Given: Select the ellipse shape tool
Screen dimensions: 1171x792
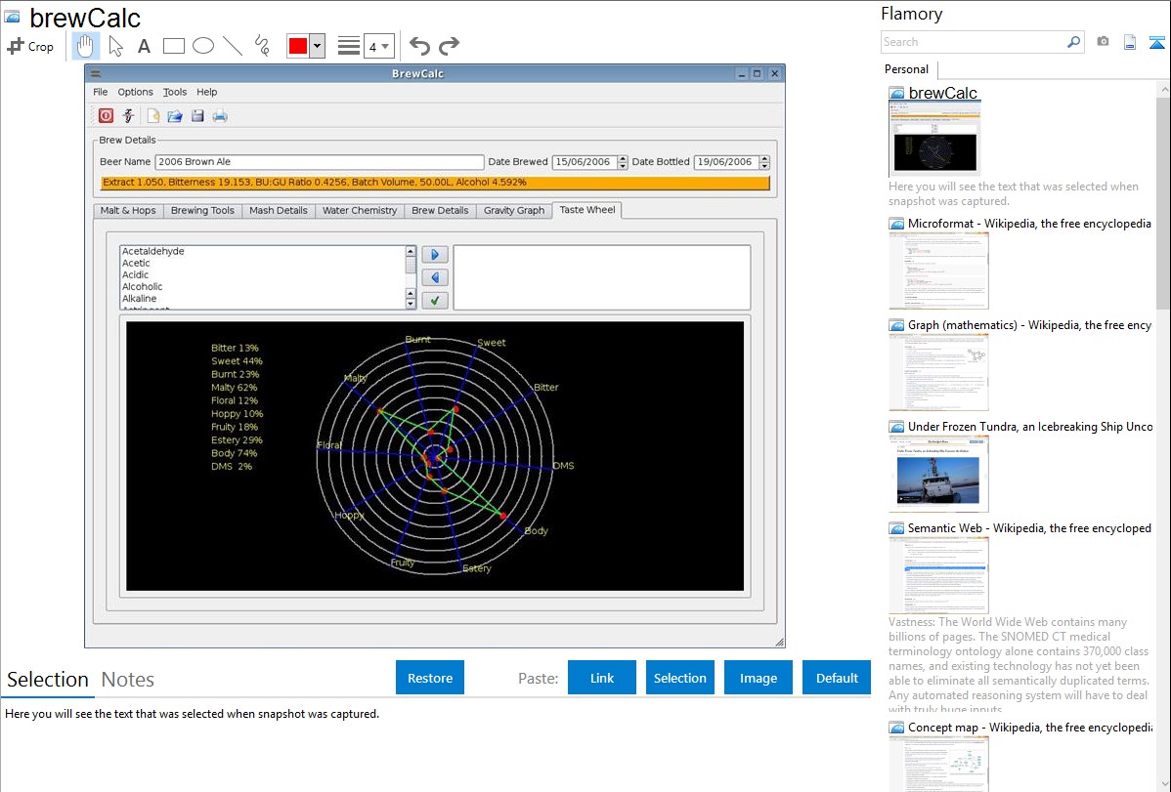Looking at the screenshot, I should (x=203, y=46).
